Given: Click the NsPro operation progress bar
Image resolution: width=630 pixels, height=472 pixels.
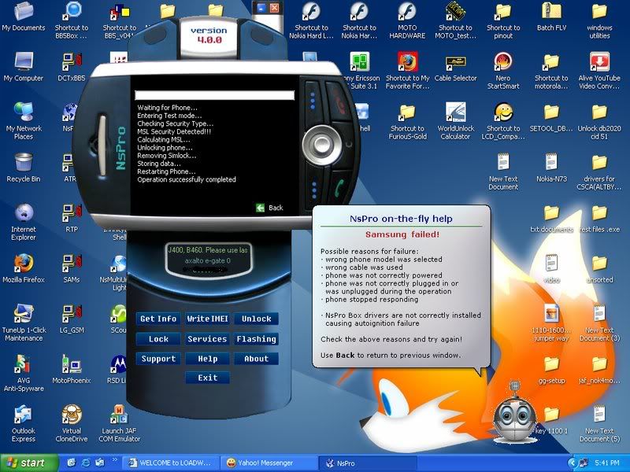Looking at the screenshot, I should (x=214, y=95).
